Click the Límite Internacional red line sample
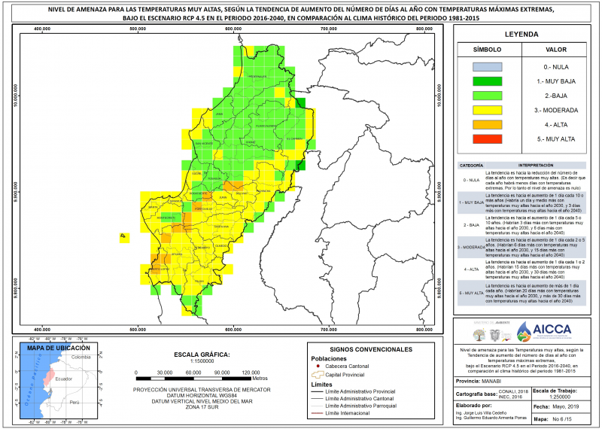 317,413
